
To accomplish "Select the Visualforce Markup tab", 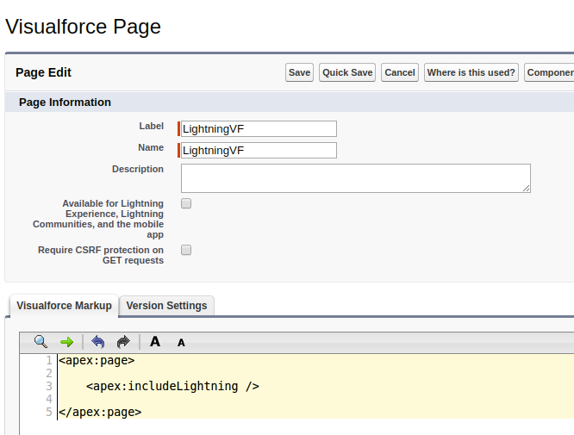I will click(64, 306).
